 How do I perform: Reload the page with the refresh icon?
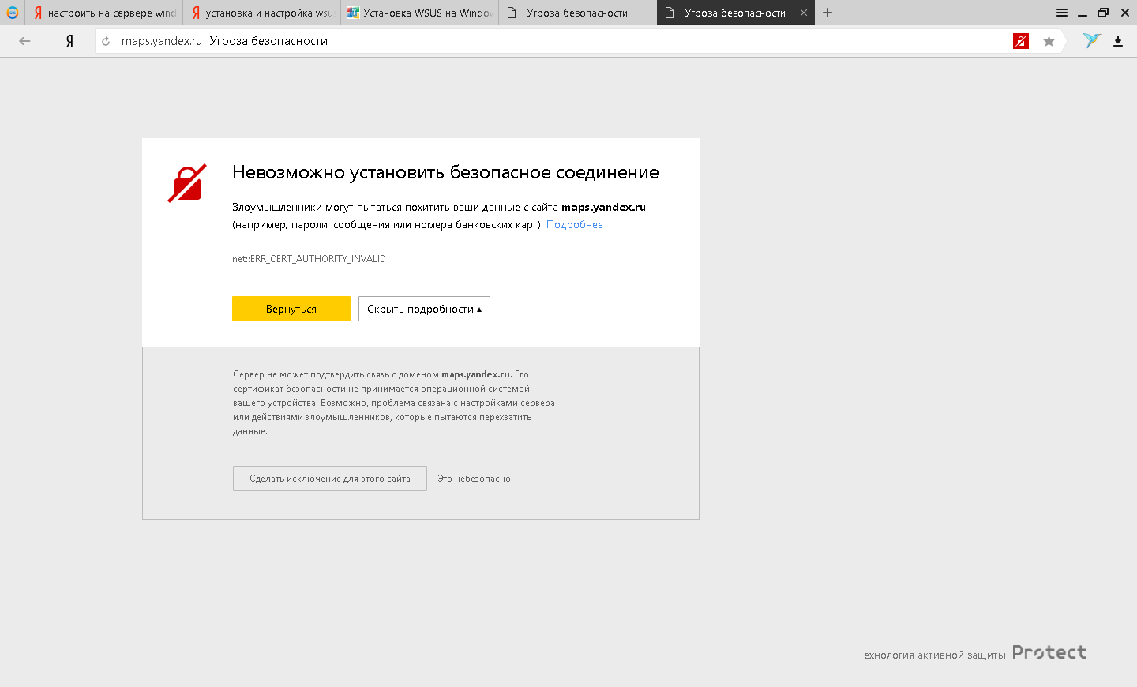[106, 41]
